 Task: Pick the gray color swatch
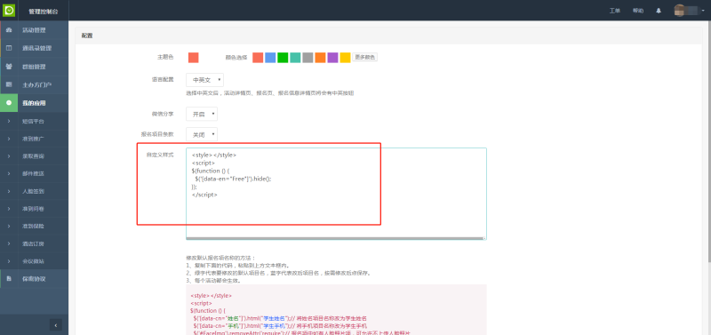(308, 58)
